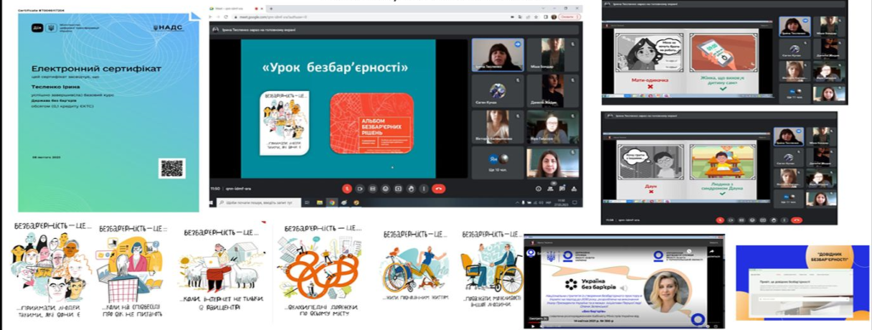Open the 'Ще 10 чол.' tile next to «Урок безбар'єрності»
Screen dimensions: 872x330
pos(497,162)
